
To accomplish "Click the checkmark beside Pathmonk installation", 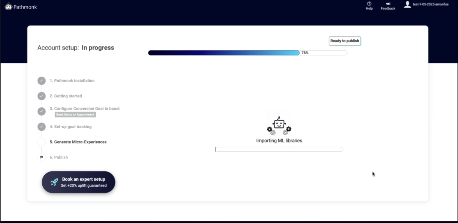I will click(x=42, y=81).
